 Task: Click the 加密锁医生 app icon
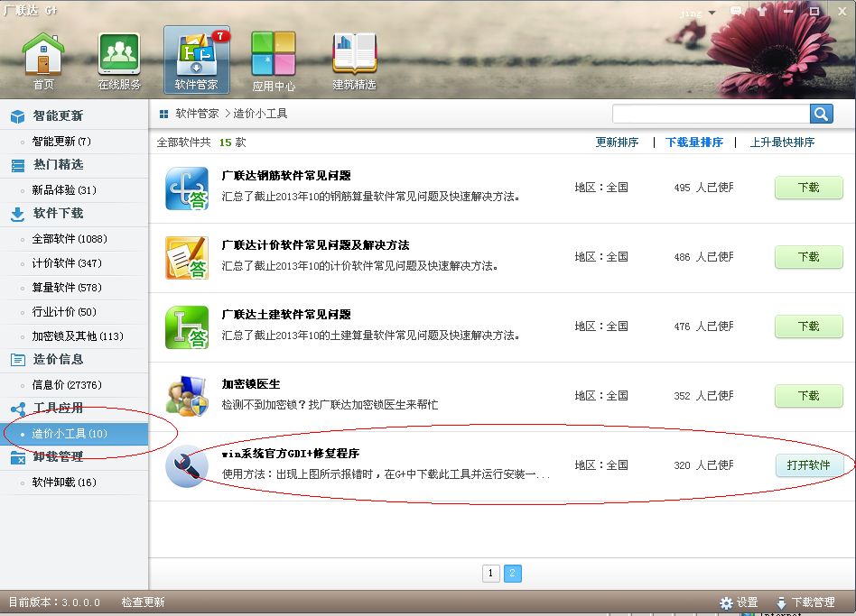tap(187, 396)
